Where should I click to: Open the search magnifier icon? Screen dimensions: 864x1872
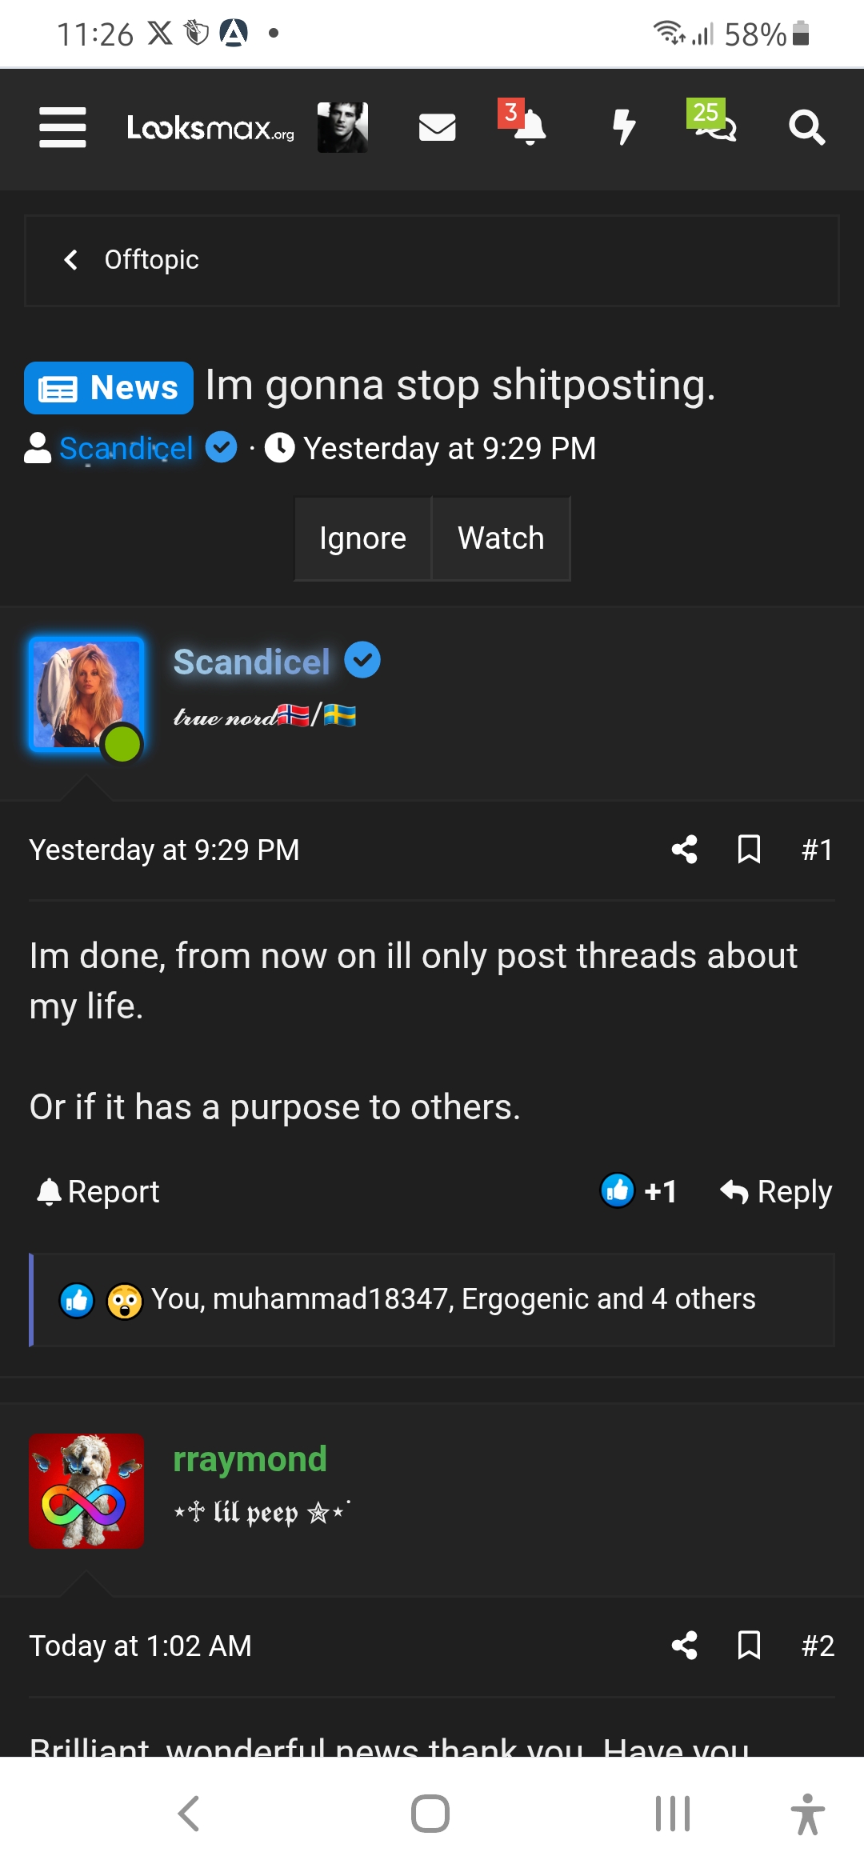click(x=806, y=127)
